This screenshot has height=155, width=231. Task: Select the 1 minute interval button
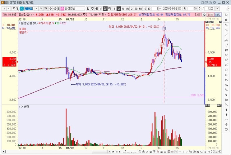tap(114, 9)
